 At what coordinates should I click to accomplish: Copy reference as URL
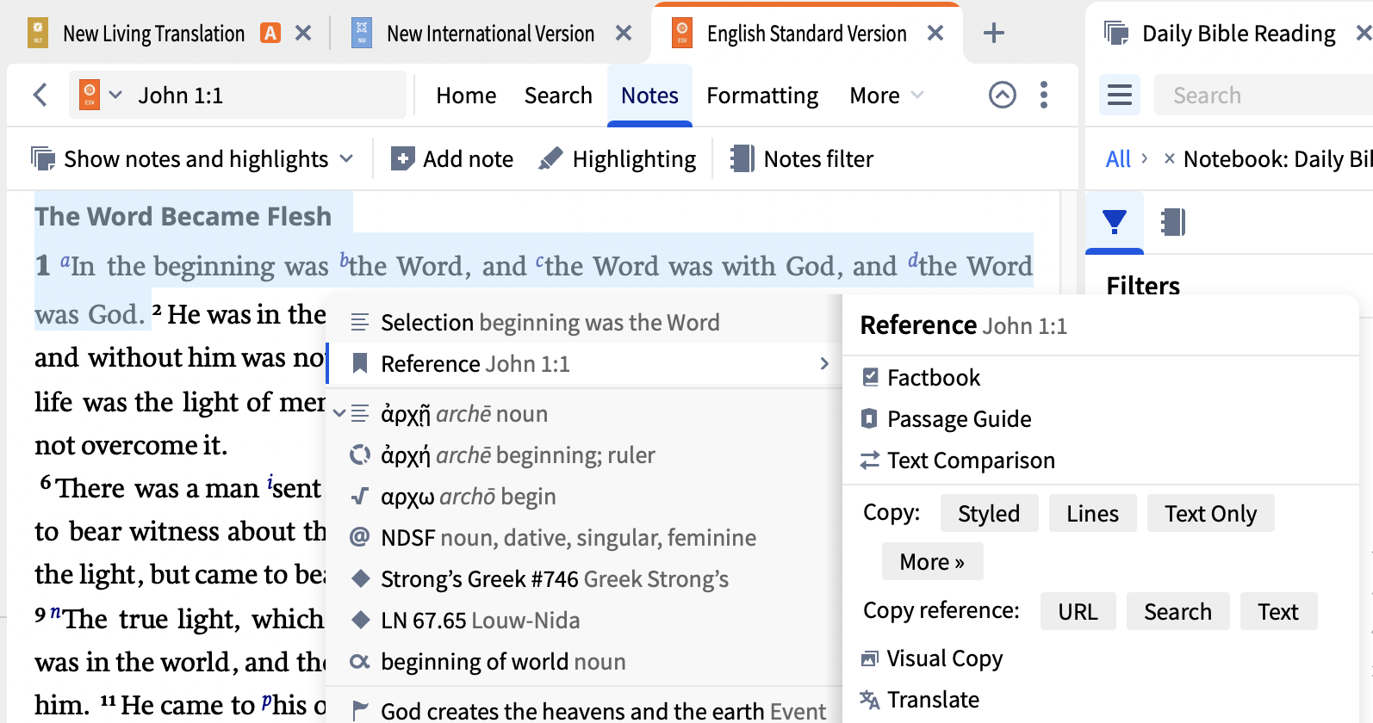tap(1078, 611)
